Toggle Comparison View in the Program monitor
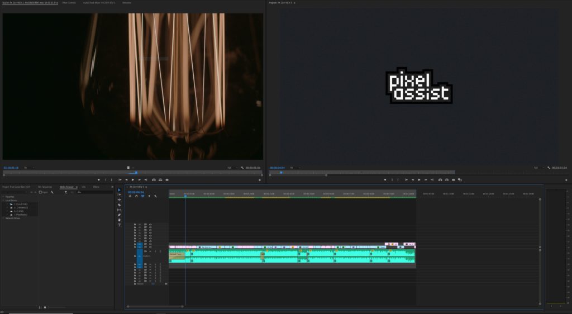 (460, 180)
